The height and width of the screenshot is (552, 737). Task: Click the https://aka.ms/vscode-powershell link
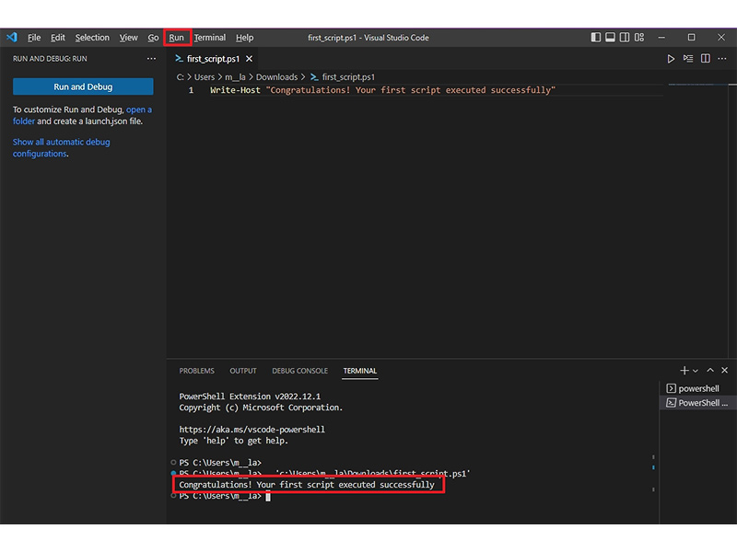(252, 430)
